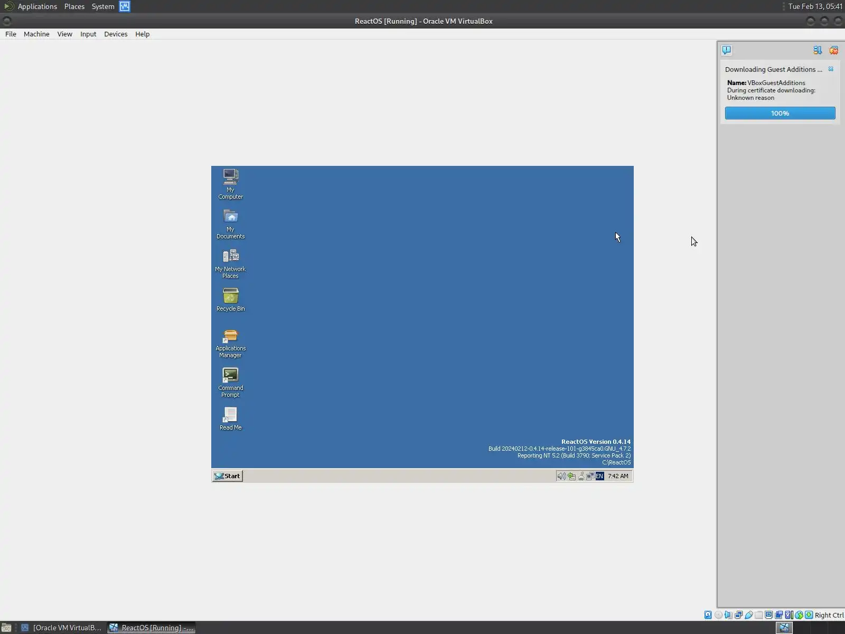Open the ReactOS Start menu

click(x=228, y=476)
